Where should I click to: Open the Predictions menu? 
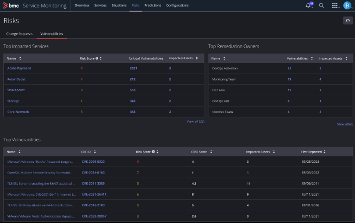(152, 6)
